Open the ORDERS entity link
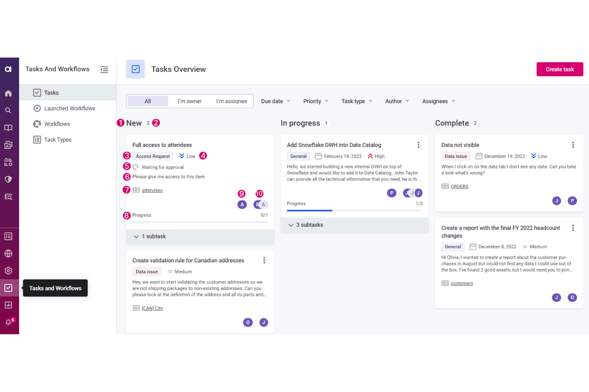This screenshot has height=392, width=589. 459,187
